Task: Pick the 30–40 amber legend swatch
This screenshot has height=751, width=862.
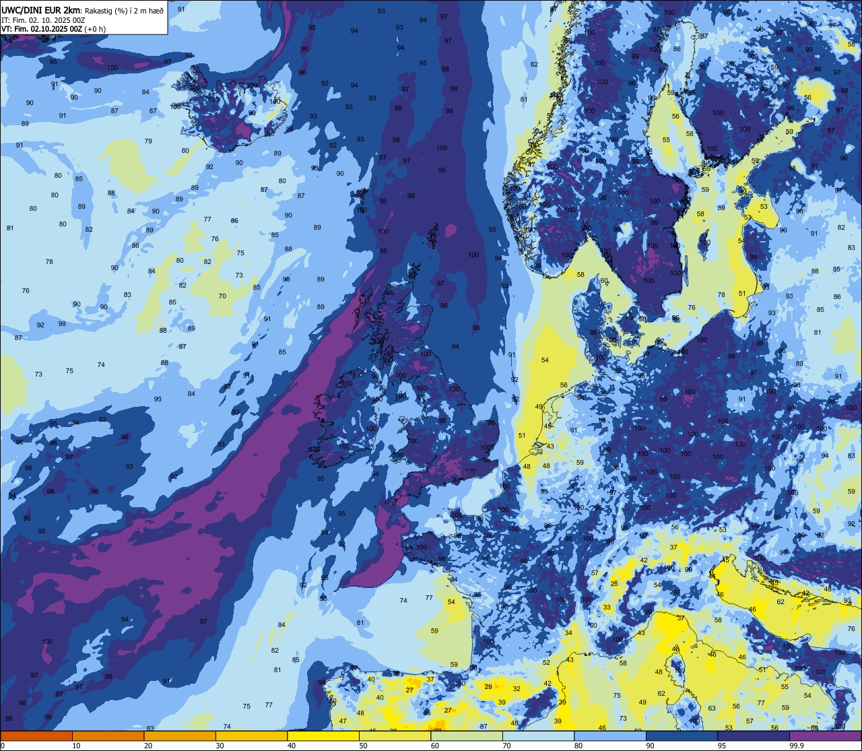Action: [251, 736]
